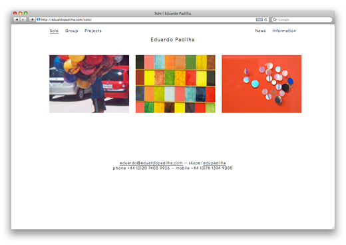Click the Eduardo Padilha site title
This screenshot has width=346, height=245.
click(172, 40)
